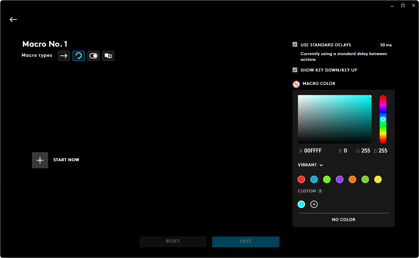Click the macro color no-color icon
This screenshot has width=419, height=258.
[296, 84]
